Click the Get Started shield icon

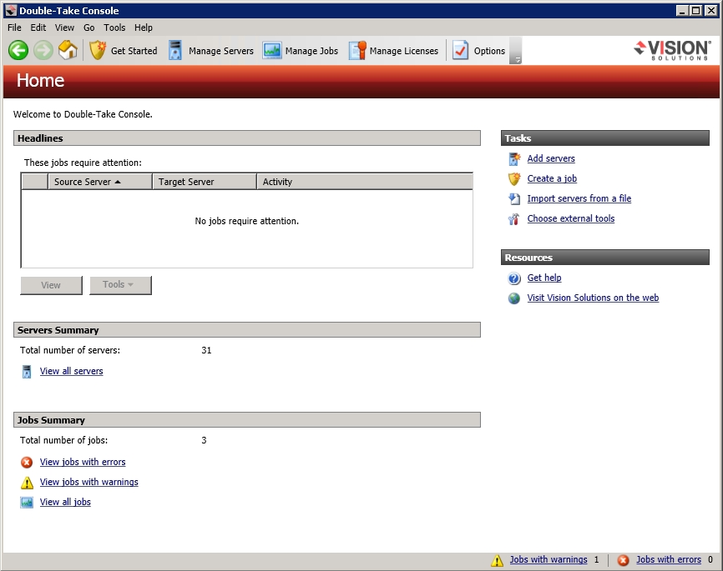pyautogui.click(x=98, y=50)
